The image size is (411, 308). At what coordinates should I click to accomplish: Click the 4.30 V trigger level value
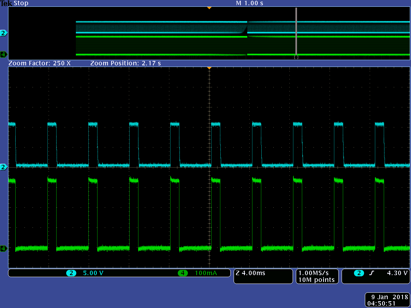[397, 273]
